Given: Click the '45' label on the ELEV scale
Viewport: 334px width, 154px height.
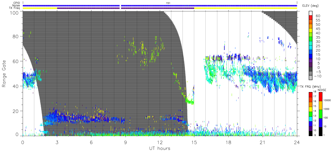Looking at the screenshot, I should [318, 29].
